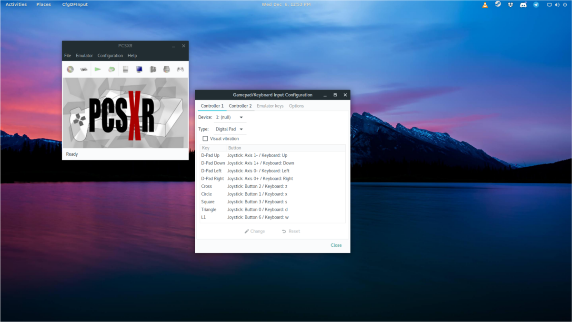Select the D-Pad Left mapping row

click(x=272, y=171)
